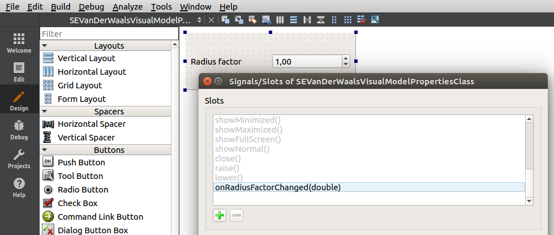Image resolution: width=554 pixels, height=235 pixels.
Task: Collapse the Layouts widget category
Action: [x=45, y=46]
